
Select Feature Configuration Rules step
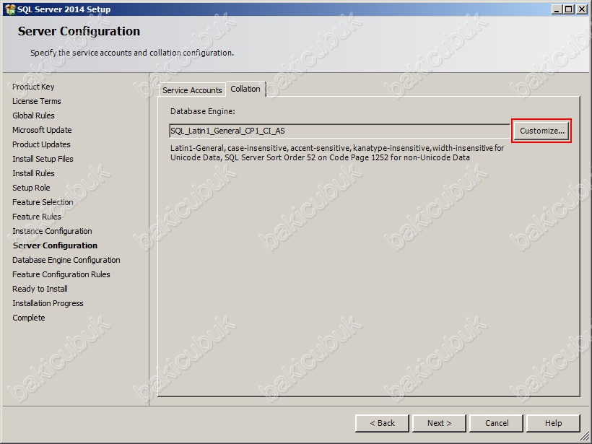click(x=61, y=274)
